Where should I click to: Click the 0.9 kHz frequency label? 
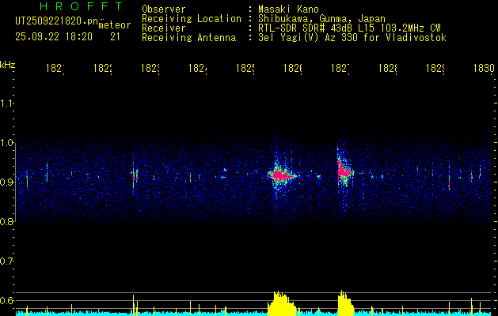pos(6,182)
